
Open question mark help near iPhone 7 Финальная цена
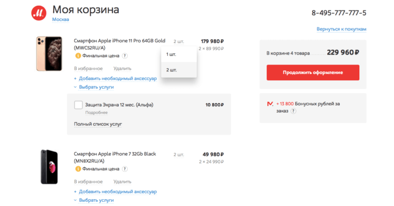(125, 169)
